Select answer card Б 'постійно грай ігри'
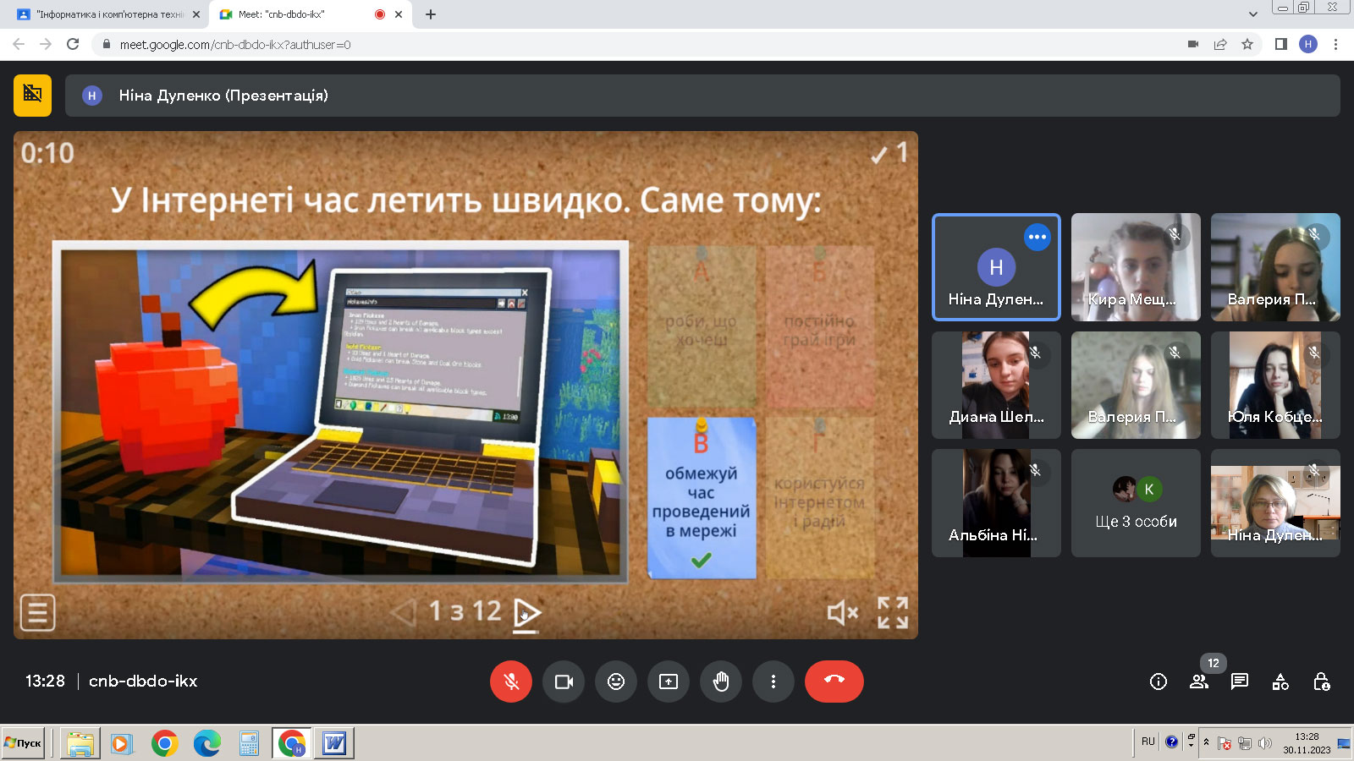The image size is (1354, 761). pyautogui.click(x=819, y=326)
